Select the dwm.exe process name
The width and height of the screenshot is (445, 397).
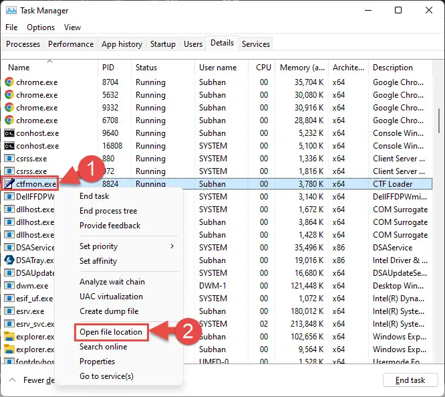coord(32,285)
